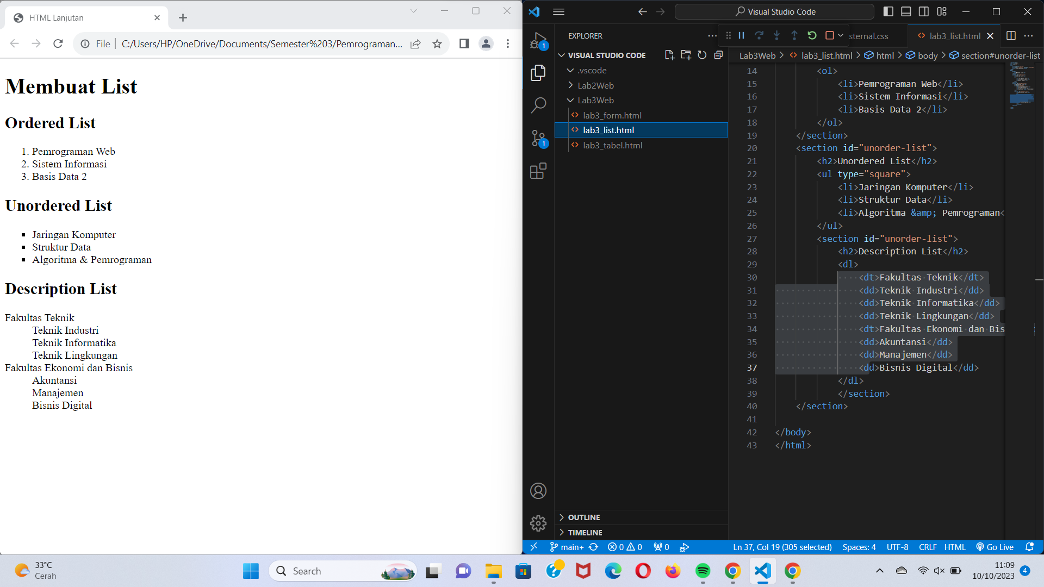Click the Step Over debug icon
The image size is (1044, 587).
click(759, 35)
